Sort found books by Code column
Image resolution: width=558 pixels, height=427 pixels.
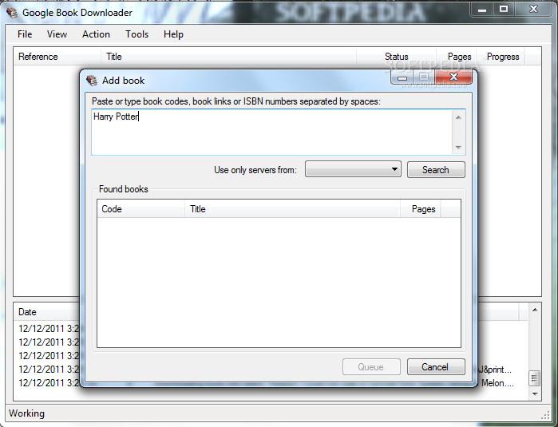141,209
